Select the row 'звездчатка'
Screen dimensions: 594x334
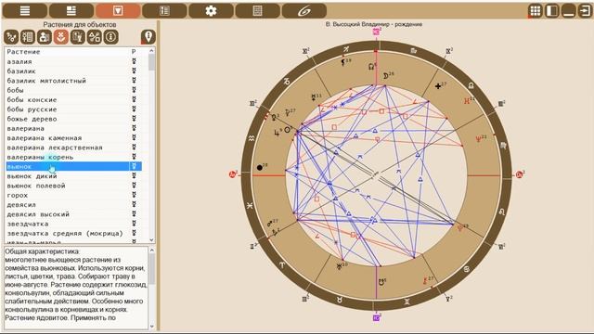(x=74, y=224)
